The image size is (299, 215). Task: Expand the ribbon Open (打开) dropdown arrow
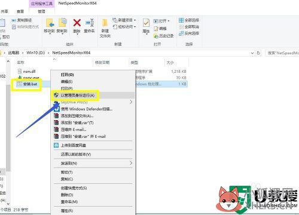[169, 21]
